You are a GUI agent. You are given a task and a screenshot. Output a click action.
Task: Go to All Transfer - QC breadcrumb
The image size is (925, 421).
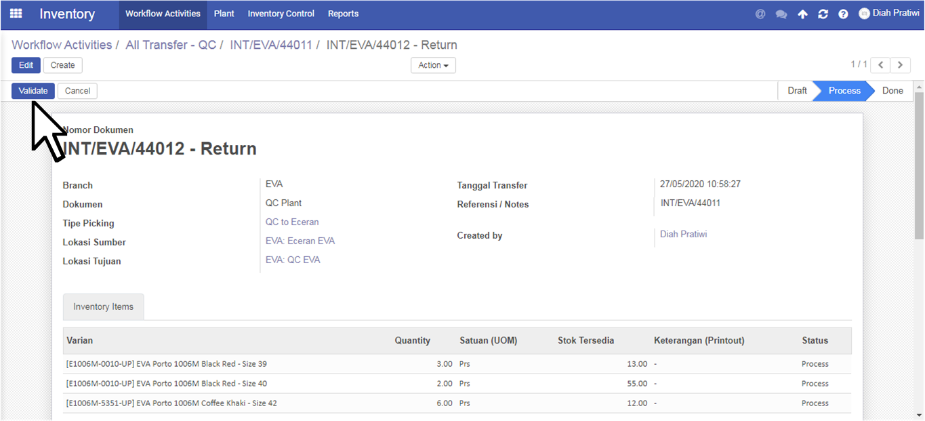171,45
